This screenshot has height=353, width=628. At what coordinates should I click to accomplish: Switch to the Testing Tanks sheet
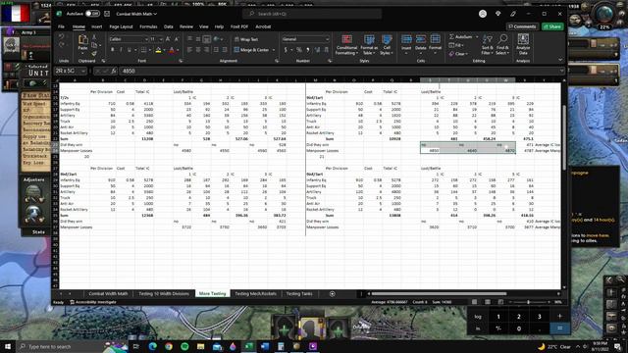[299, 294]
